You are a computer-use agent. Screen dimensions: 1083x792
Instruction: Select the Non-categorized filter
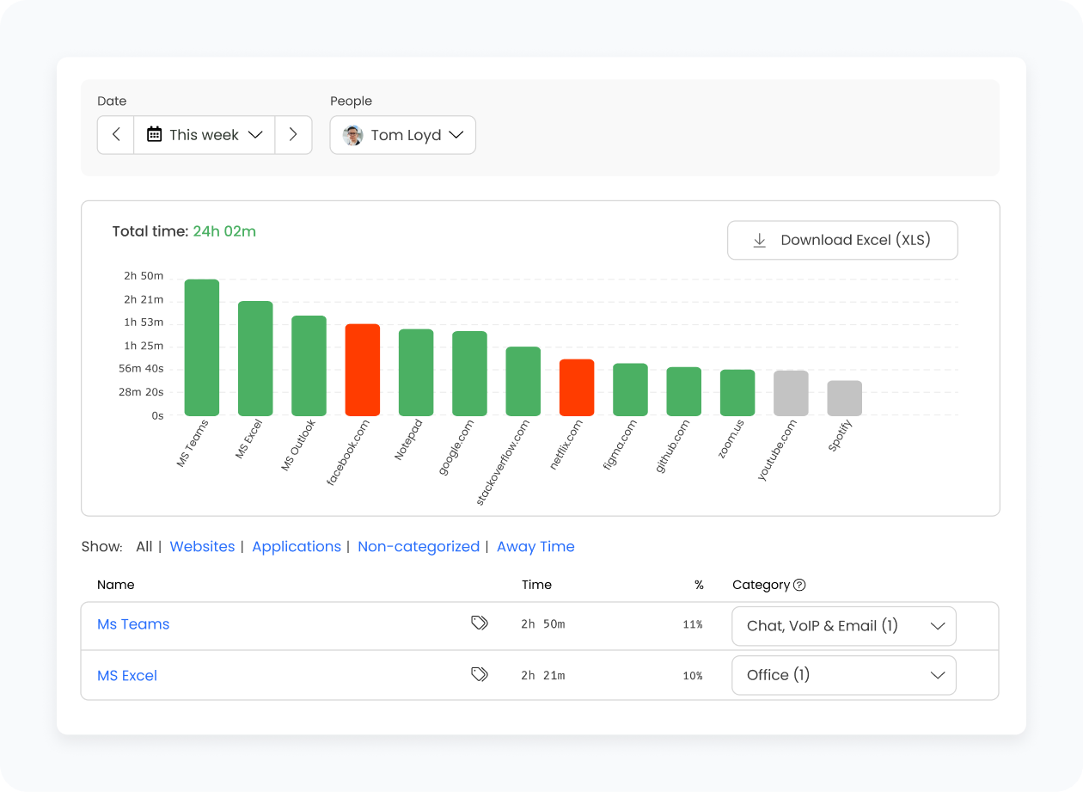tap(418, 547)
